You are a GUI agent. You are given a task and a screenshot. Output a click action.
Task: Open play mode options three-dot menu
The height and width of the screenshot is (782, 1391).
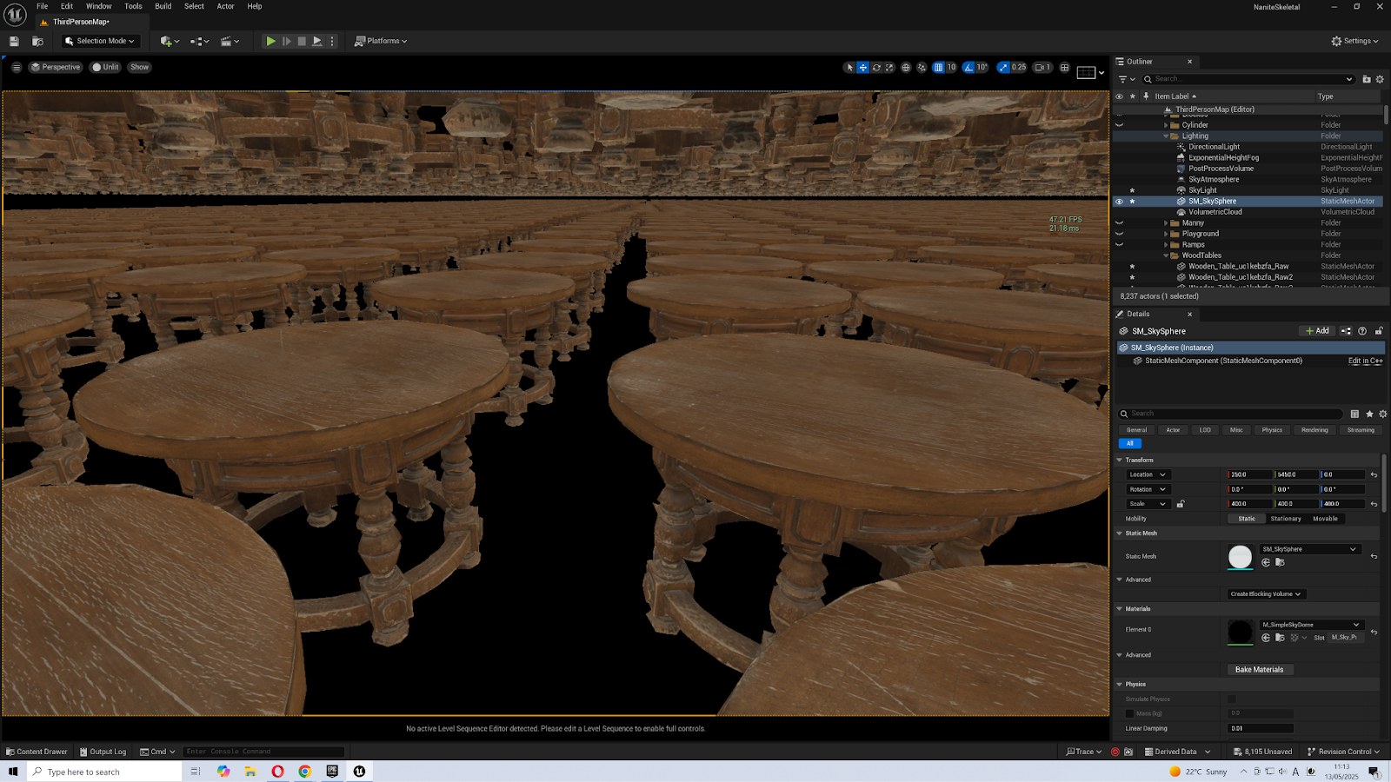click(332, 41)
